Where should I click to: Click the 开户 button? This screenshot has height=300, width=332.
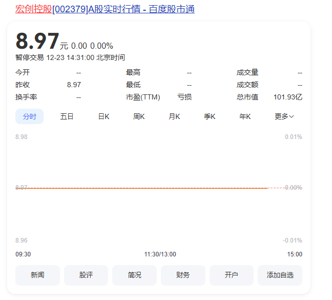[232, 275]
